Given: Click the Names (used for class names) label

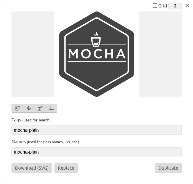Looking at the screenshot, I should tap(45, 142).
